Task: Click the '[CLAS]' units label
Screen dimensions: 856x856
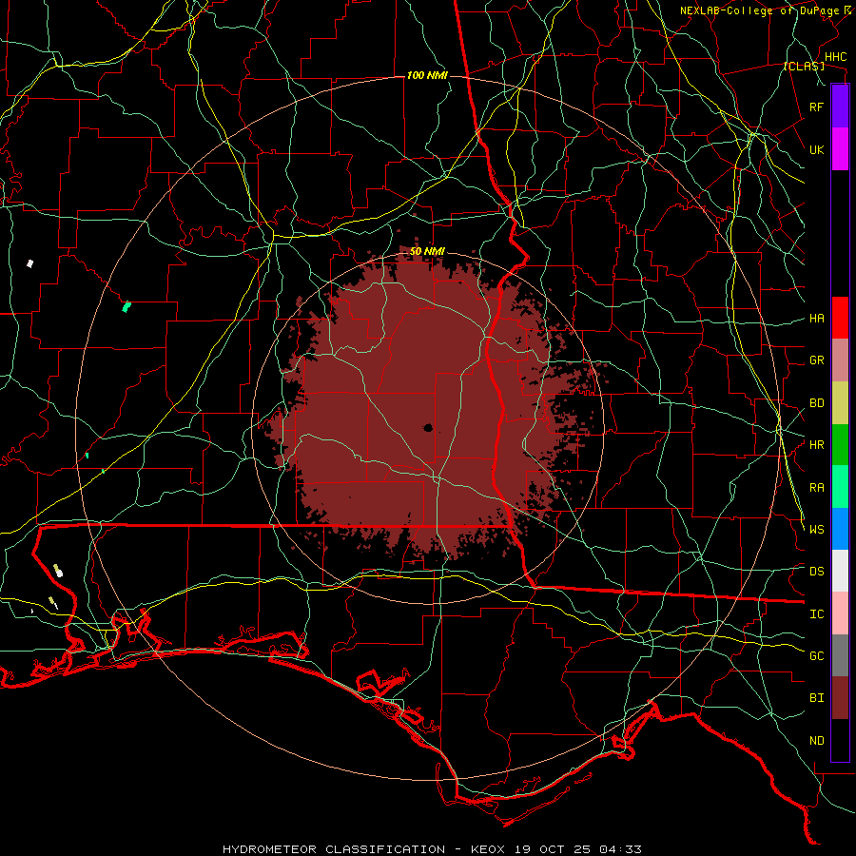Action: (x=804, y=67)
